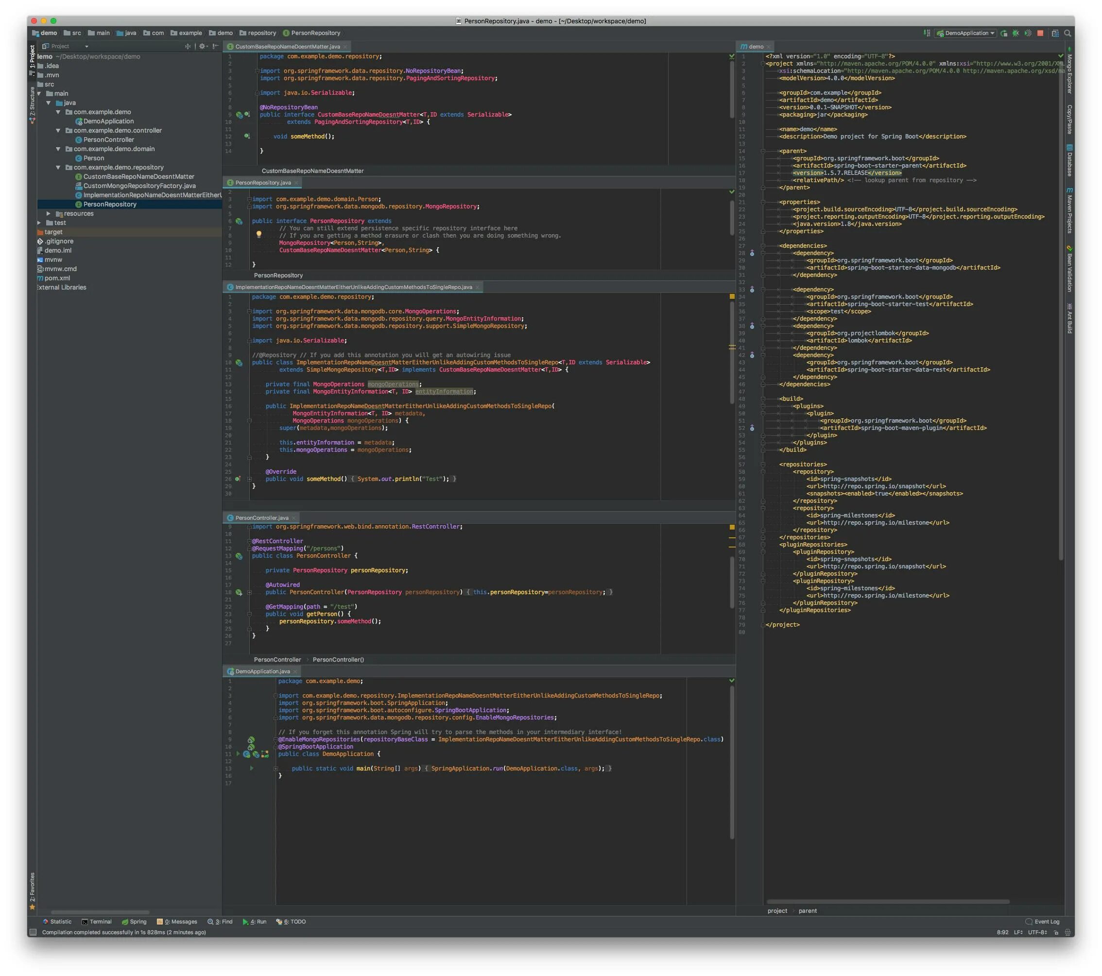Switch to PersonController.java editor tab
Image resolution: width=1102 pixels, height=976 pixels.
tap(261, 518)
